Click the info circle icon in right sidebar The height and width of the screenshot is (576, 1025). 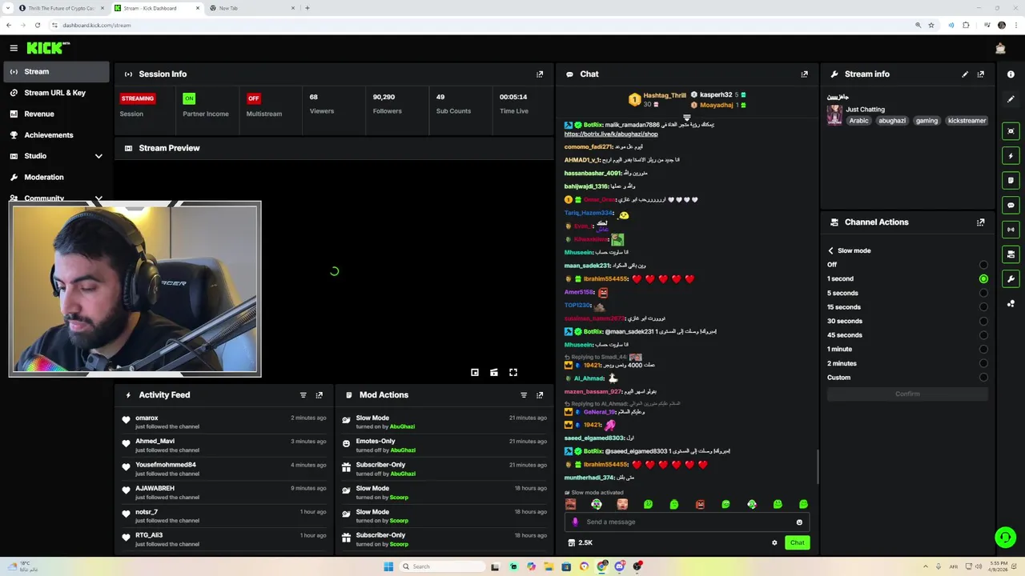tap(1011, 74)
